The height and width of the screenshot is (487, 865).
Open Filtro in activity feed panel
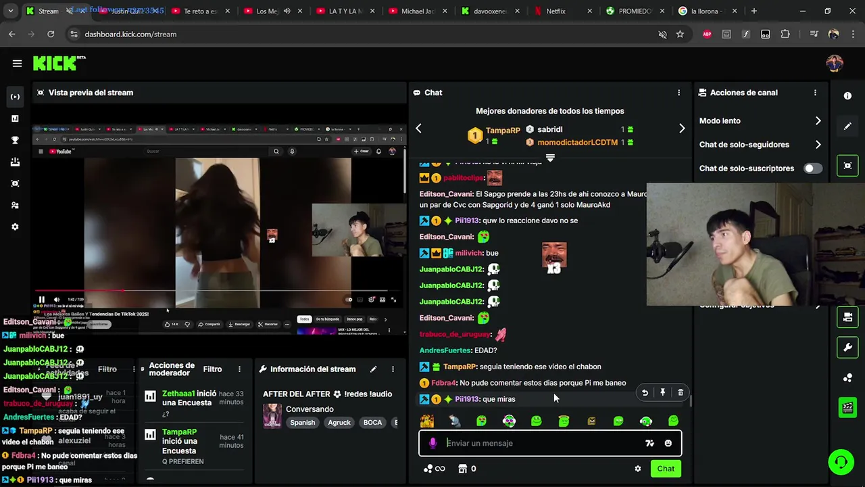107,369
